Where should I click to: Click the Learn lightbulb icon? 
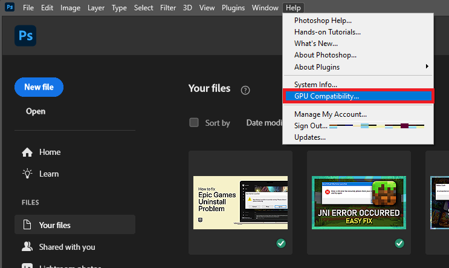click(x=27, y=174)
